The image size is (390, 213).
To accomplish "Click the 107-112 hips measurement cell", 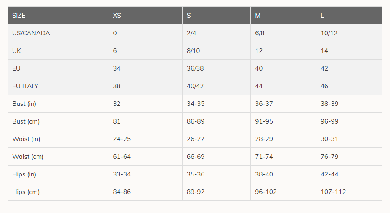I will (333, 192).
